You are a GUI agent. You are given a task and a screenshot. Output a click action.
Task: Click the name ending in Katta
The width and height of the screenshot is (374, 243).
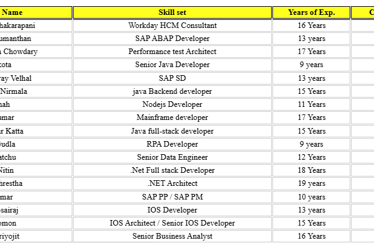[x=36, y=131]
